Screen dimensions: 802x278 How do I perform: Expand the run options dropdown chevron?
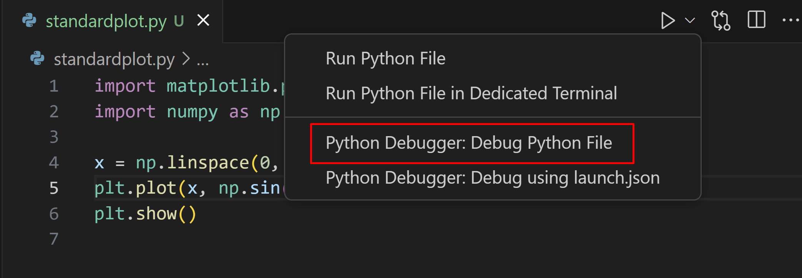pos(690,20)
